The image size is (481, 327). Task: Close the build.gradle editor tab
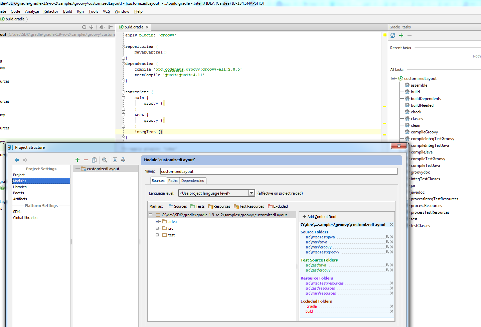point(147,27)
